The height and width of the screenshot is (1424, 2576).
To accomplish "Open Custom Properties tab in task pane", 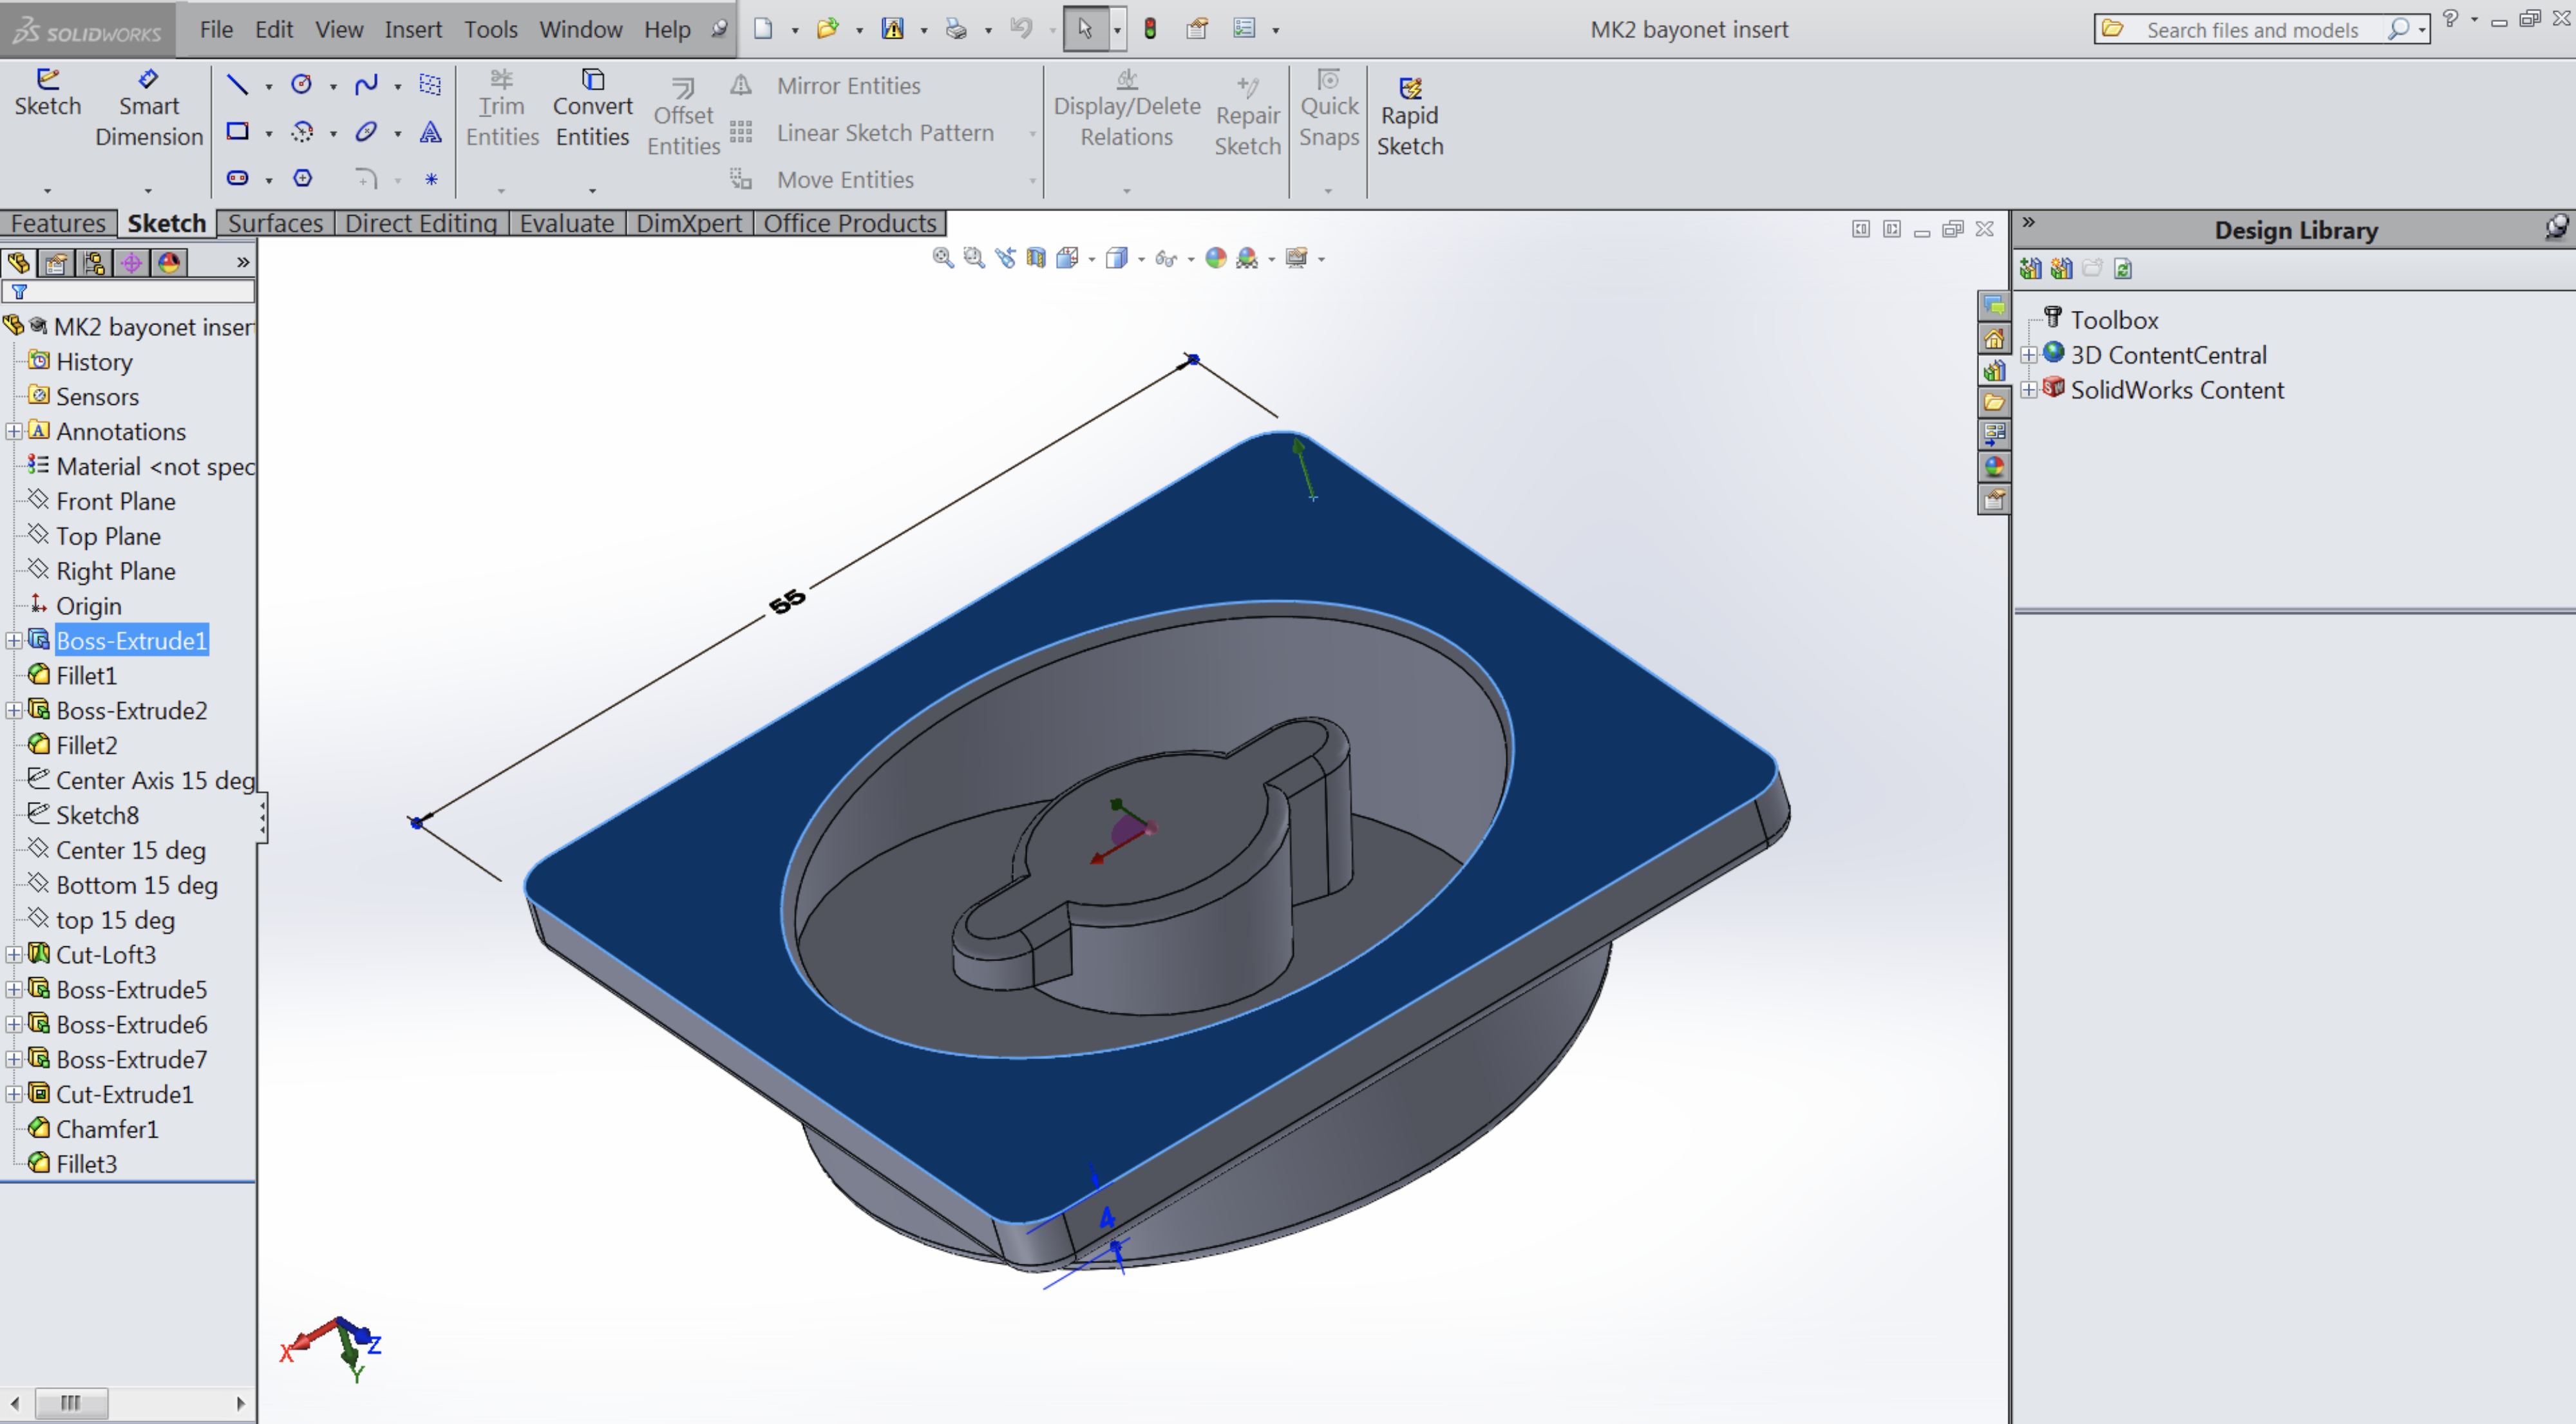I will pyautogui.click(x=1994, y=499).
